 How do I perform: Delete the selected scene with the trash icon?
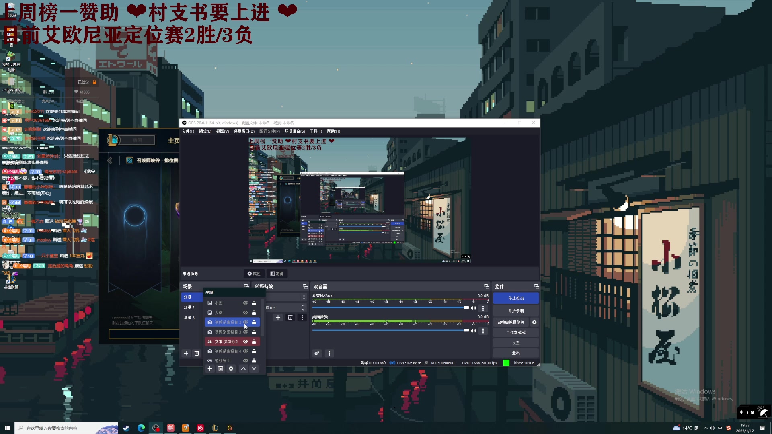coord(197,353)
